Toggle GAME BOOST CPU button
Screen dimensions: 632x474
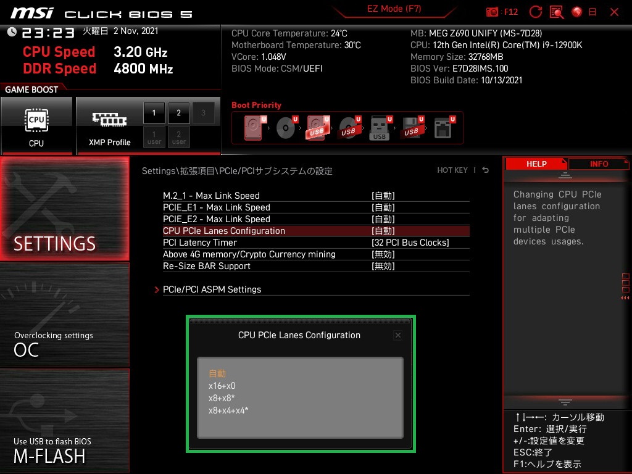[36, 126]
